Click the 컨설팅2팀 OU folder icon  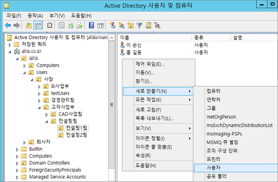click(x=61, y=135)
